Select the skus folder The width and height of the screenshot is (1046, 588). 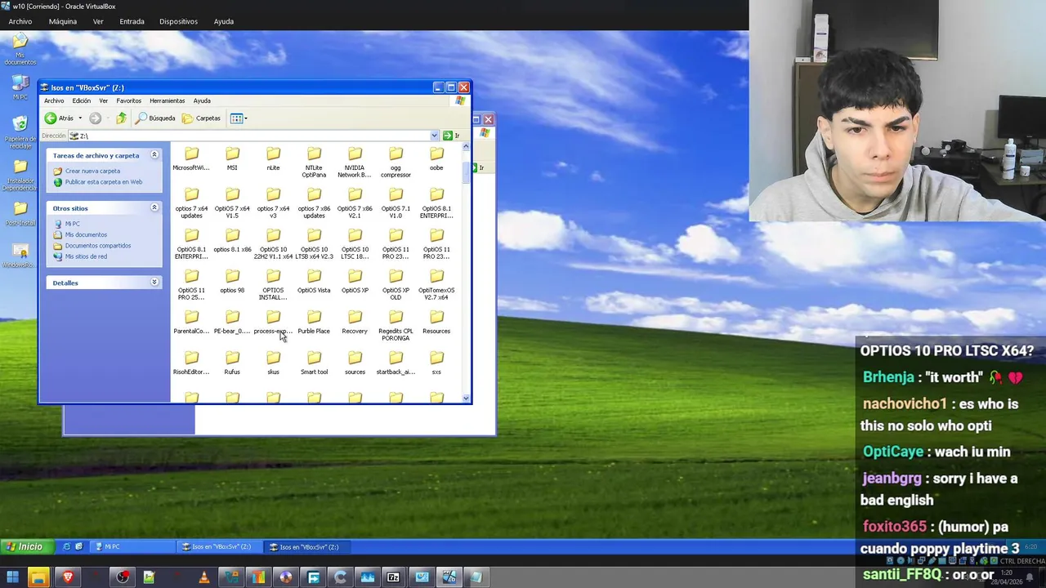pyautogui.click(x=273, y=363)
